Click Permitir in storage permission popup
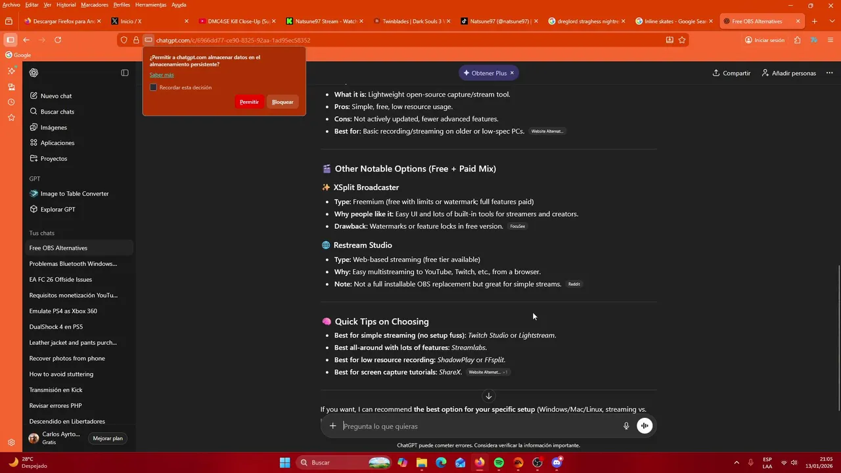The width and height of the screenshot is (841, 473). click(x=249, y=102)
